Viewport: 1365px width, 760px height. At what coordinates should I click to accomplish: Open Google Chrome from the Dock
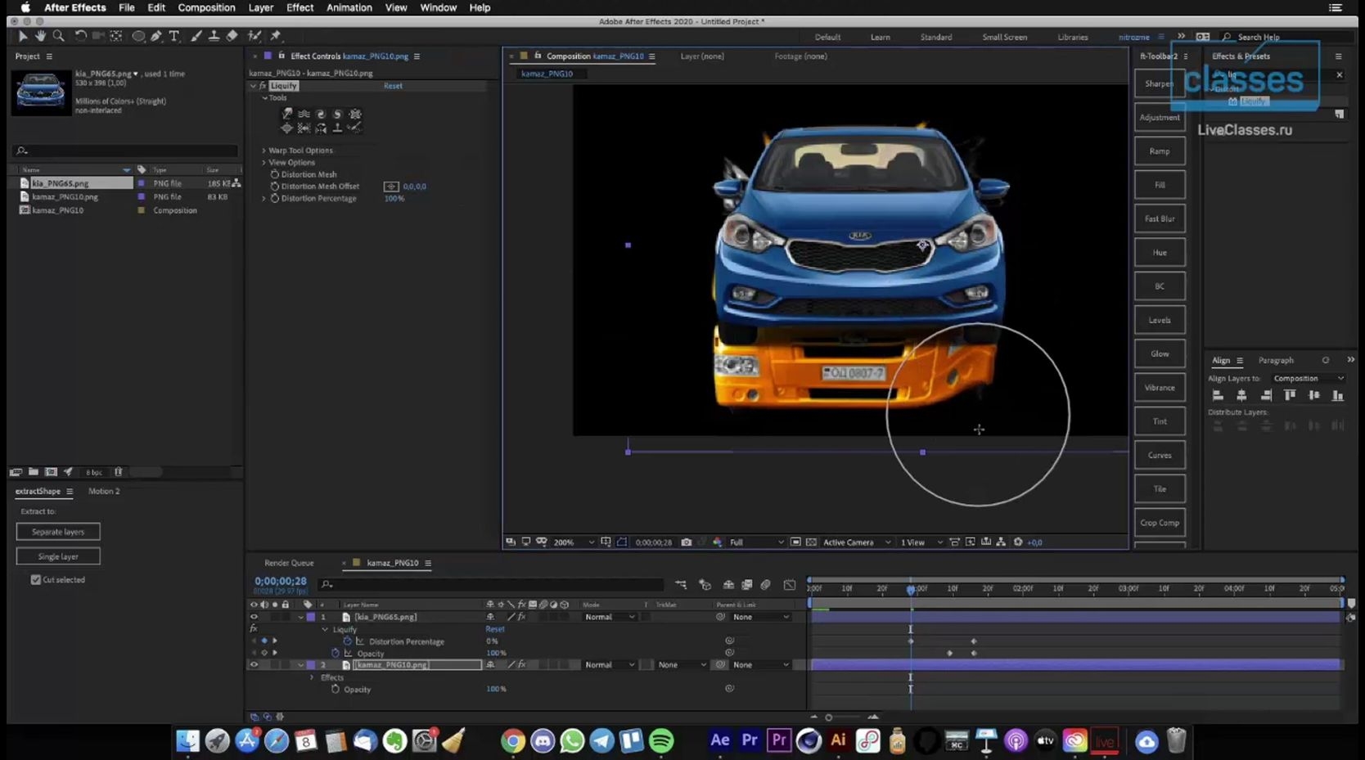513,741
